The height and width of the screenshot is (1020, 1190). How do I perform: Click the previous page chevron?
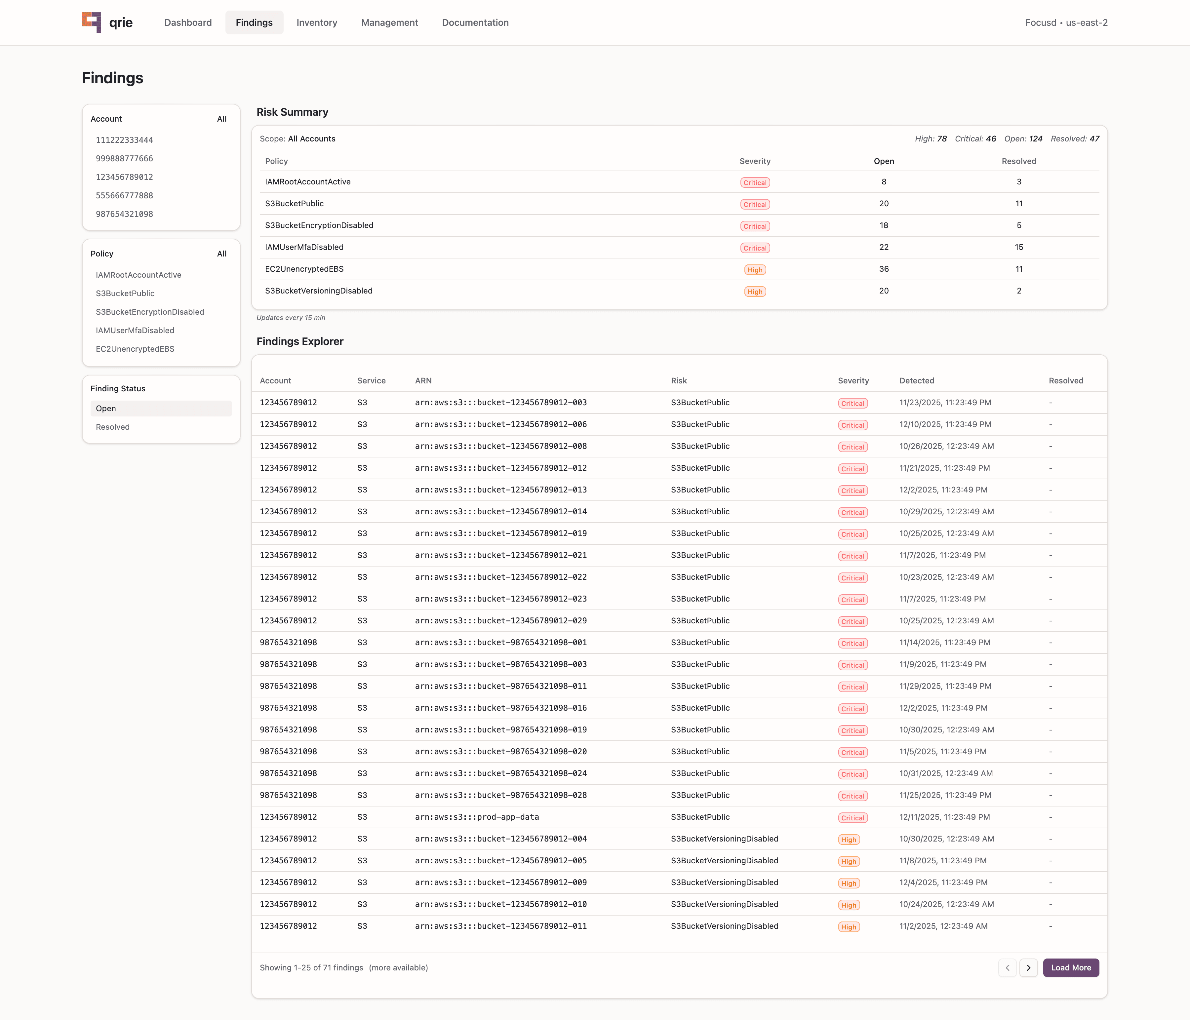click(1007, 968)
